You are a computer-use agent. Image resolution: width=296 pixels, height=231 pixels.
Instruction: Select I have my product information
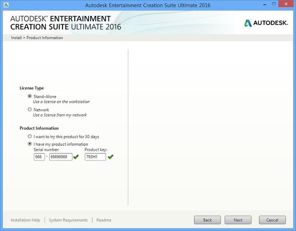pos(30,144)
